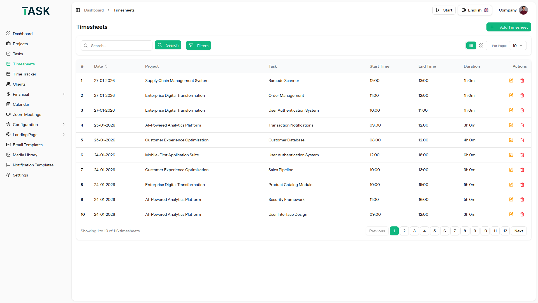This screenshot has width=538, height=303.
Task: Open Time Tracker from sidebar
Action: pos(24,74)
